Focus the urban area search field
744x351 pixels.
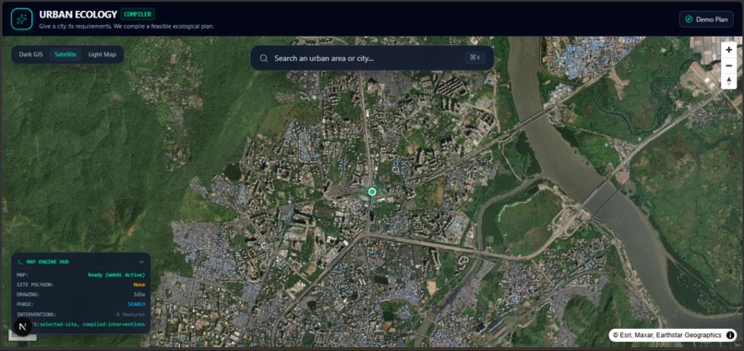[x=372, y=58]
